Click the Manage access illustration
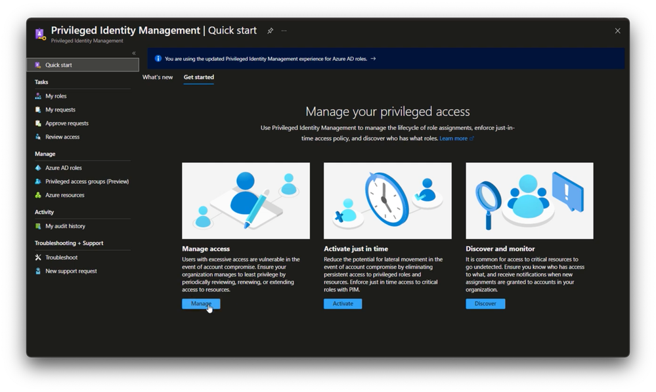 click(246, 201)
